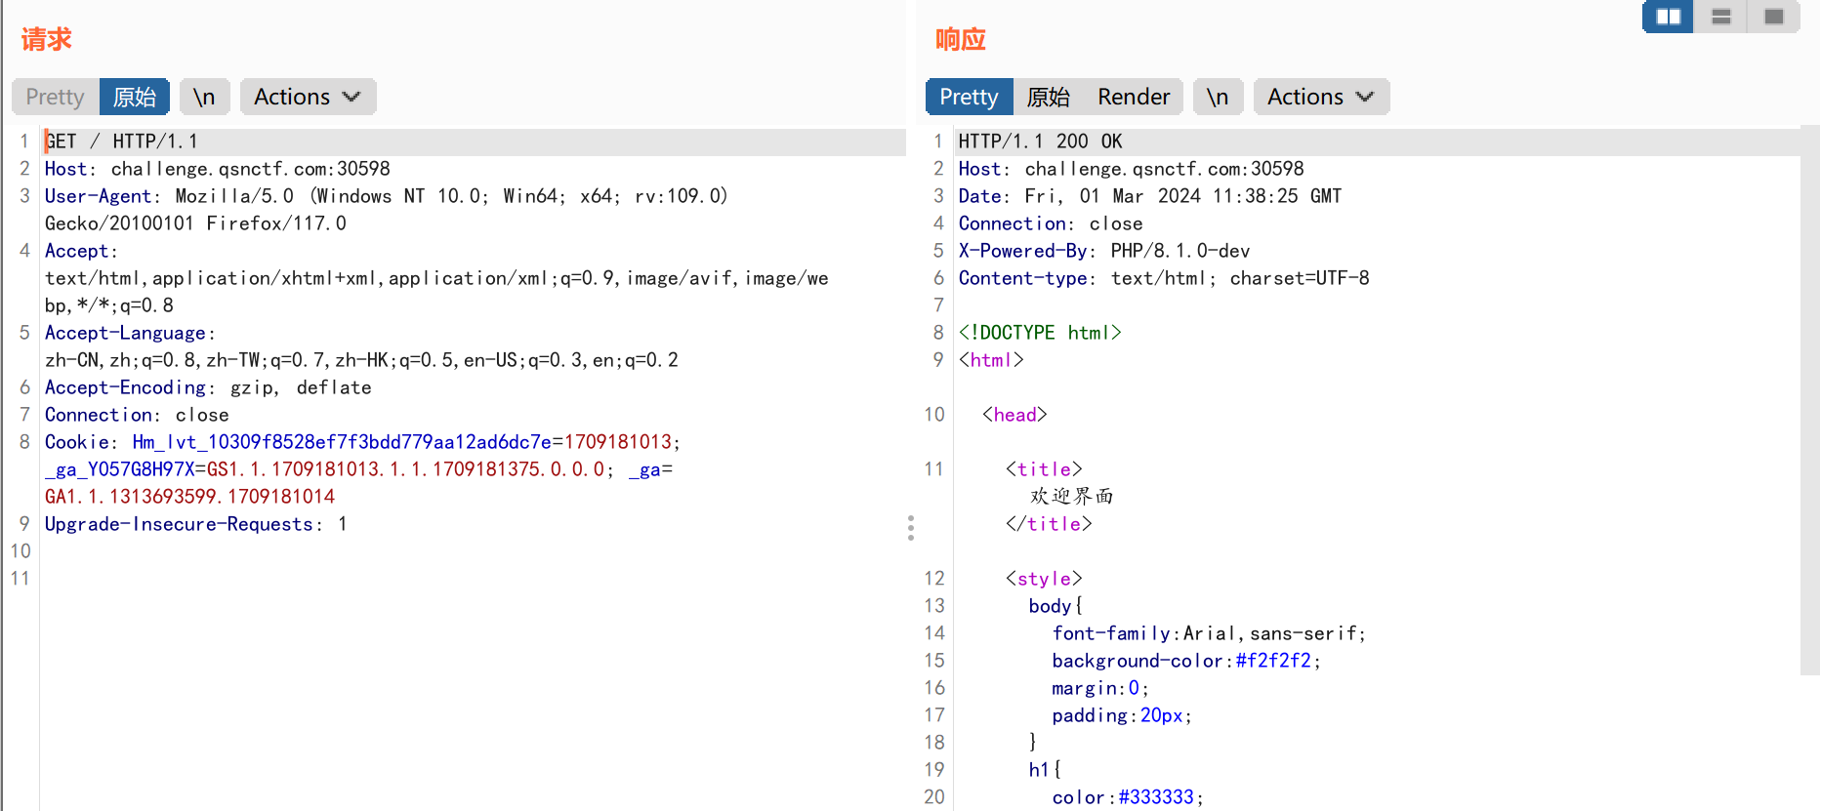Screen dimensions: 1821x811
Task: Click the <style> tag line
Action: (x=1044, y=579)
